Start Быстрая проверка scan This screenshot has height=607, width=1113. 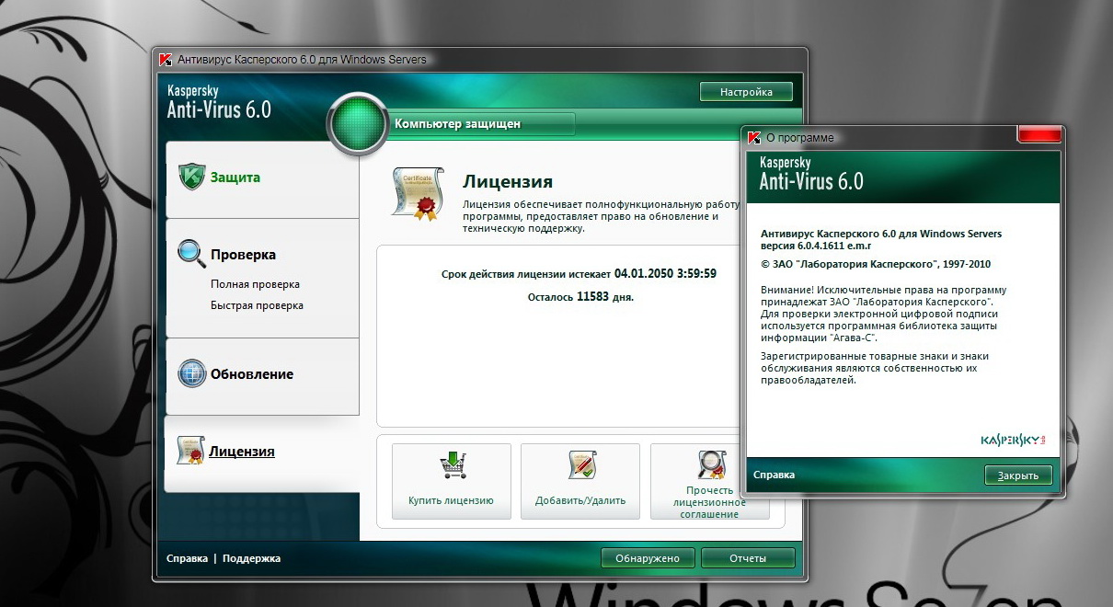[257, 305]
